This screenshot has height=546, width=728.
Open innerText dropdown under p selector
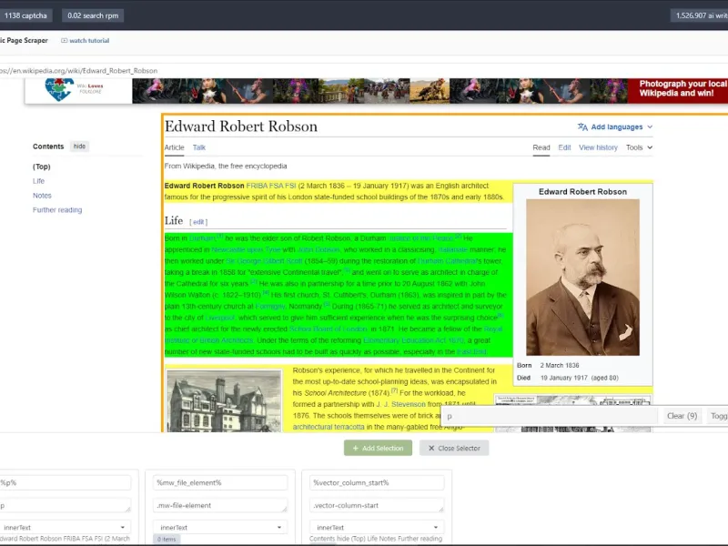(x=65, y=528)
